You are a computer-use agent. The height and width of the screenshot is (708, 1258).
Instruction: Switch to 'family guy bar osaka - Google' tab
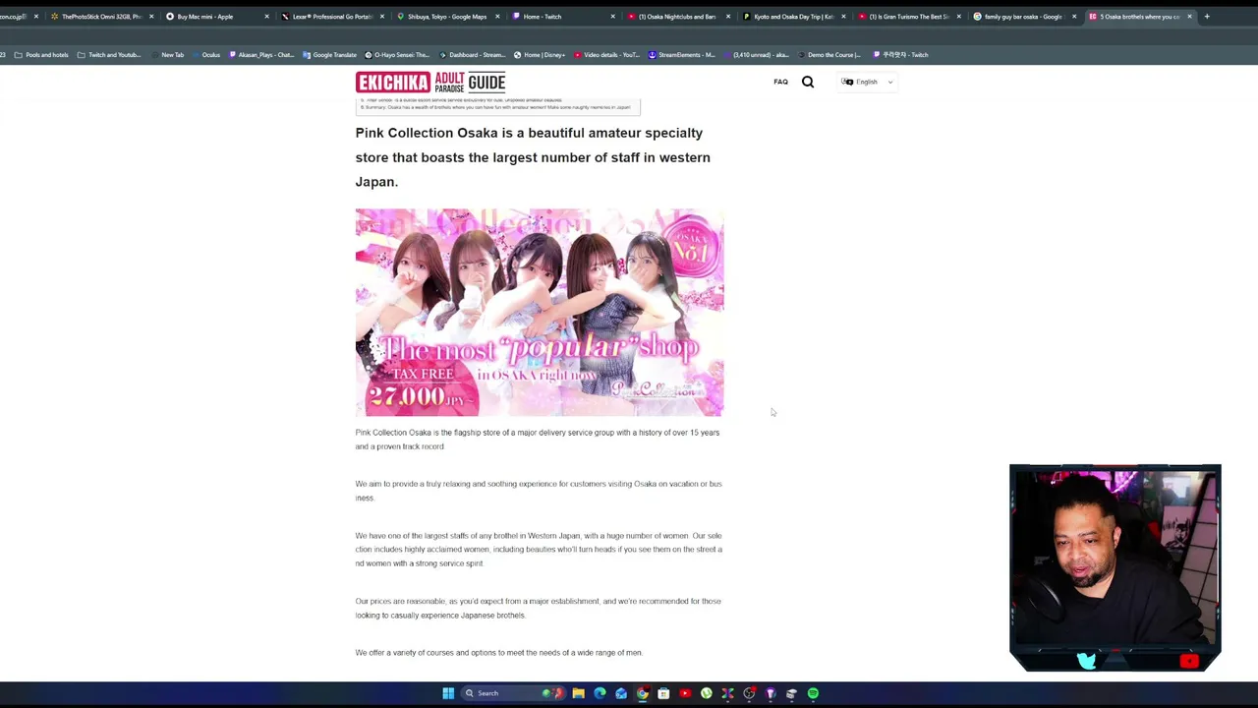point(1023,17)
